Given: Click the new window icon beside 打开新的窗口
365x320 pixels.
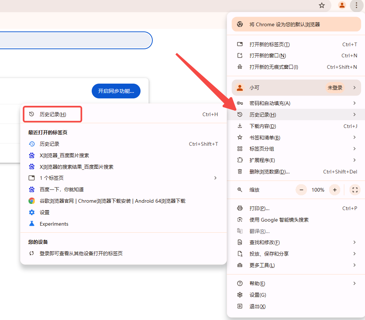Looking at the screenshot, I should click(x=240, y=55).
